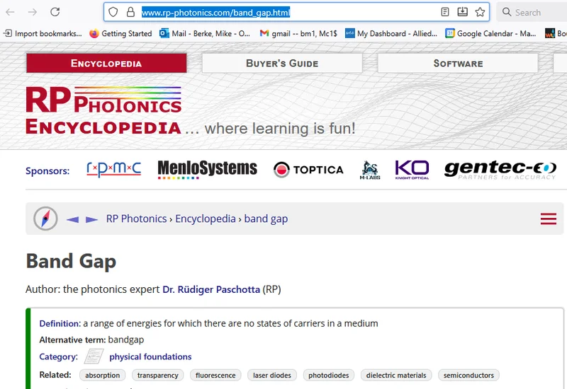Visit the gentec-eo sponsor logo
This screenshot has height=389, width=567.
coord(500,170)
